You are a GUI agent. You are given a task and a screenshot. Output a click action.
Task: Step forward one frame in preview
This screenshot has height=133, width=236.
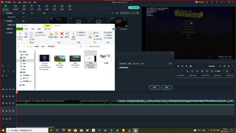point(182,66)
